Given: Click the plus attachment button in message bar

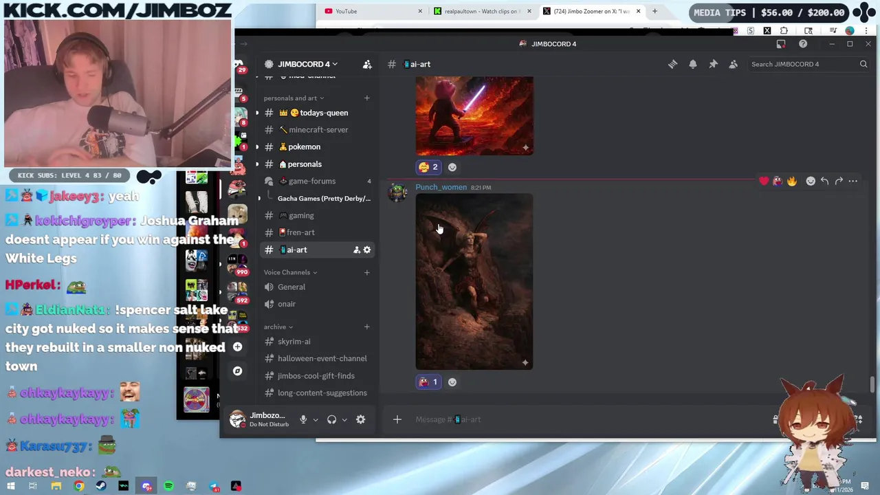Looking at the screenshot, I should pos(397,419).
